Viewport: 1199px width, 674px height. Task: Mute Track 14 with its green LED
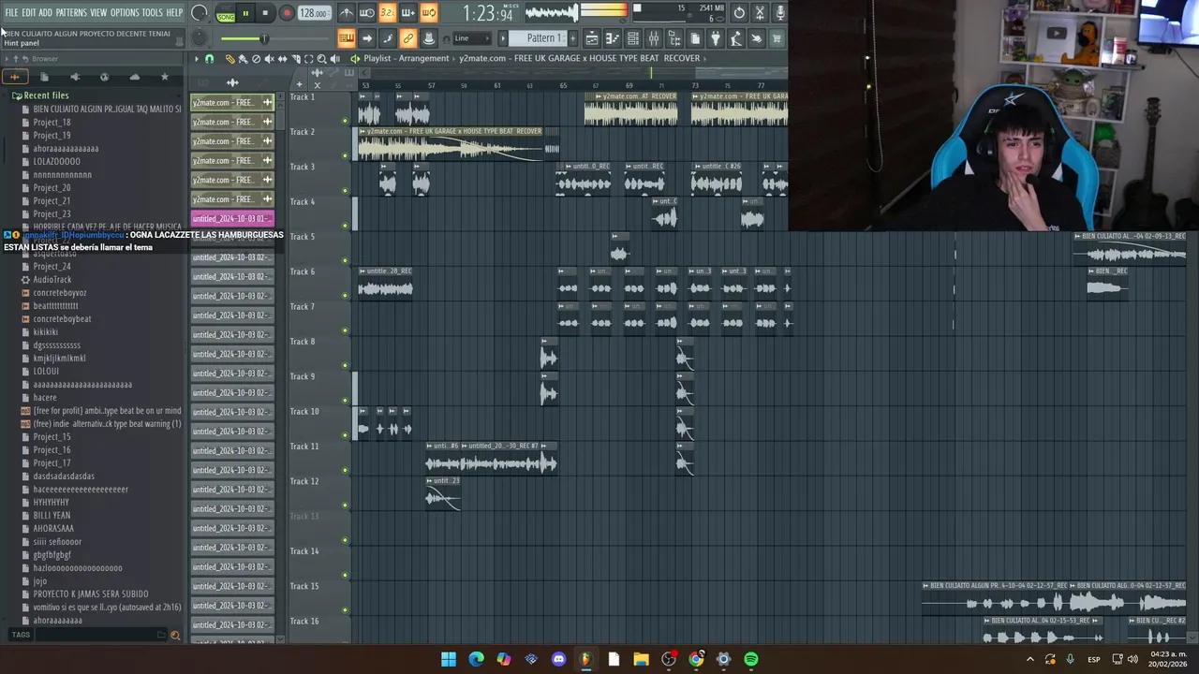click(345, 575)
